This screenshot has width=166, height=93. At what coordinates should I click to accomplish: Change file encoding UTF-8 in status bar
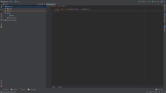click(155, 92)
